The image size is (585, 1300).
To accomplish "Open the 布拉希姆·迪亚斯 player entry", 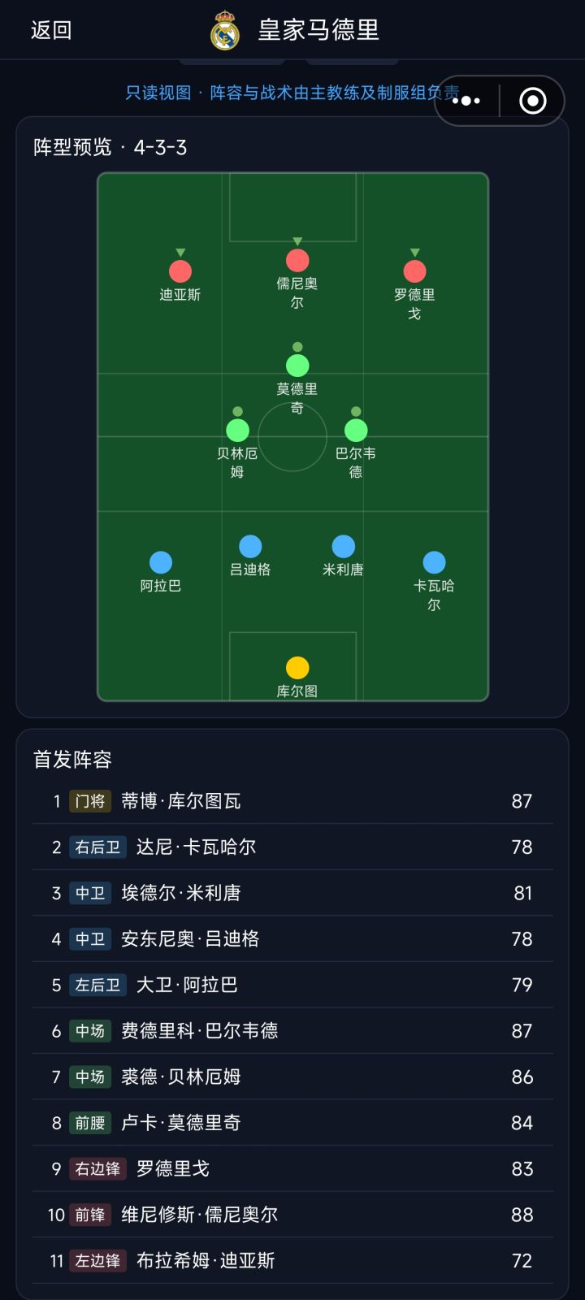I will pos(292,1261).
